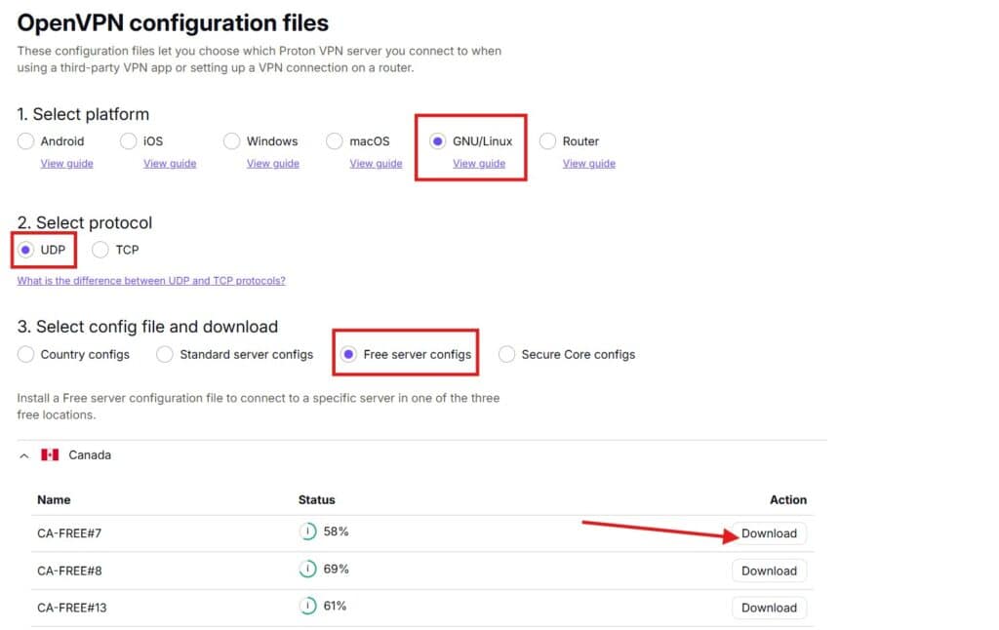Pick the macOS platform option
Image resolution: width=999 pixels, height=630 pixels.
(x=335, y=141)
